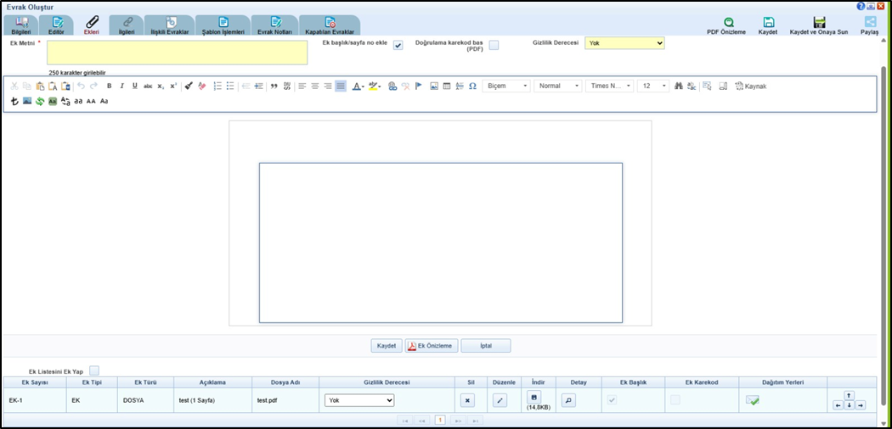Screen dimensions: 892x429
Task: Toggle italic formatting in the editor toolbar
Action: pyautogui.click(x=121, y=86)
